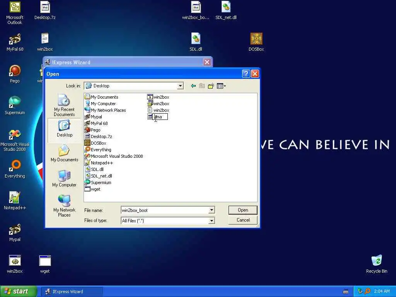This screenshot has width=396, height=297.
Task: Select Desktop.7z in the file list
Action: click(x=98, y=137)
